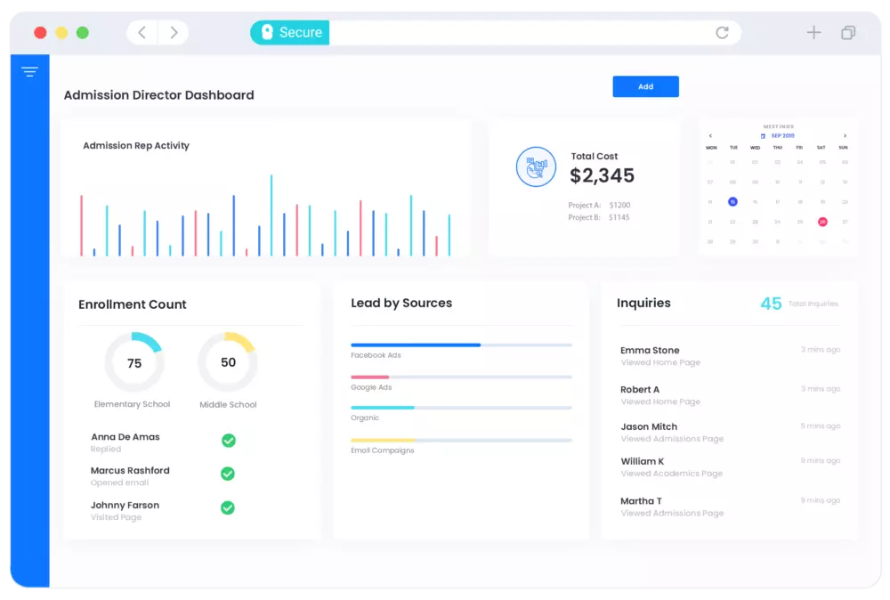Click the Facebook Ads progress bar
The width and height of the screenshot is (890, 600).
click(x=461, y=345)
